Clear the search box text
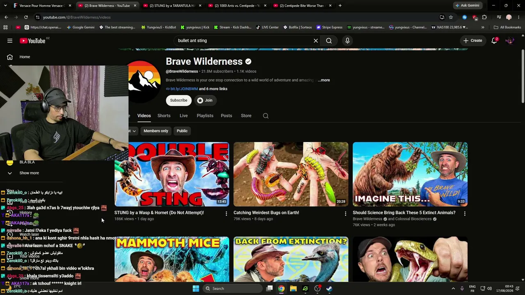The width and height of the screenshot is (525, 295). click(316, 41)
